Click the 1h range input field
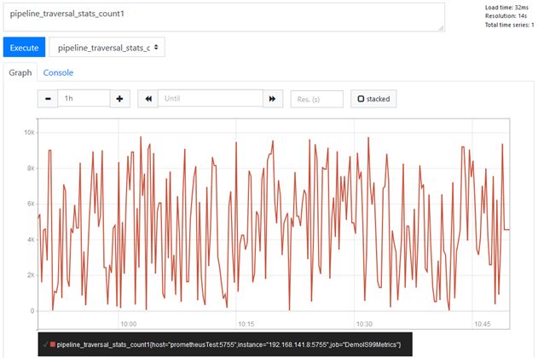The width and height of the screenshot is (538, 358). [84, 99]
